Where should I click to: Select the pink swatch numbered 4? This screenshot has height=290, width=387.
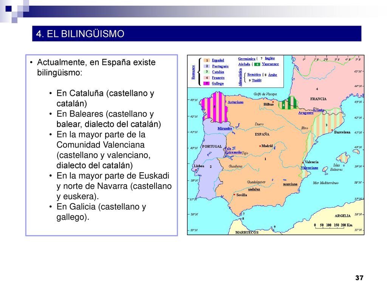[207, 78]
